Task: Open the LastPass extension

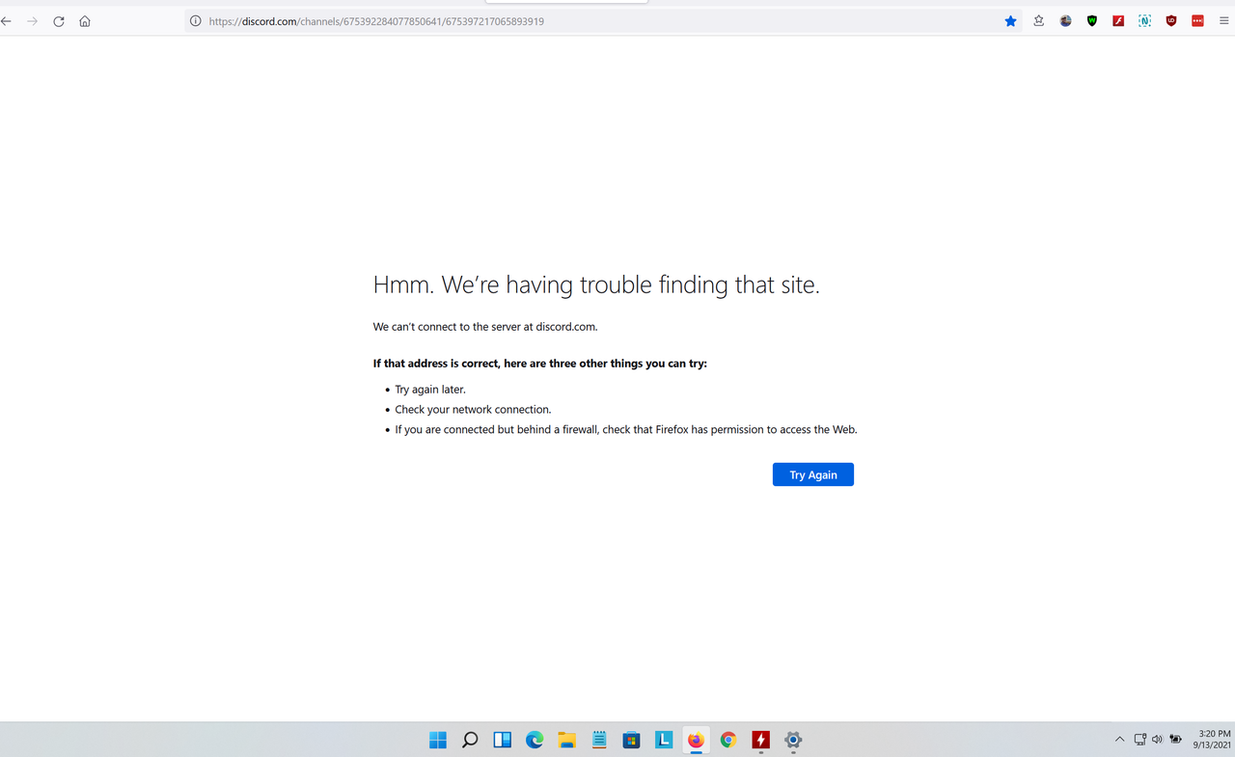Action: click(x=1197, y=20)
